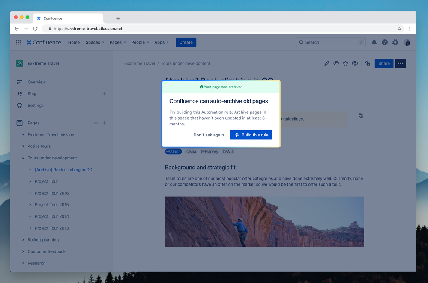
Task: Click the rock climbing photo
Action: 264,222
